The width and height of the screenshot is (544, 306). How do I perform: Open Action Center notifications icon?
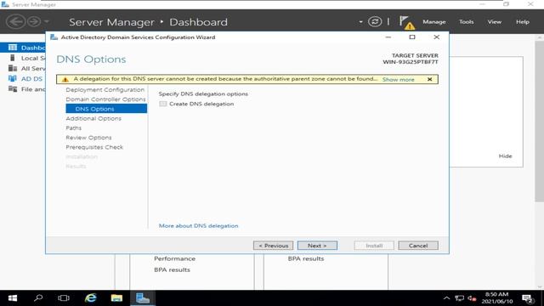(528, 298)
